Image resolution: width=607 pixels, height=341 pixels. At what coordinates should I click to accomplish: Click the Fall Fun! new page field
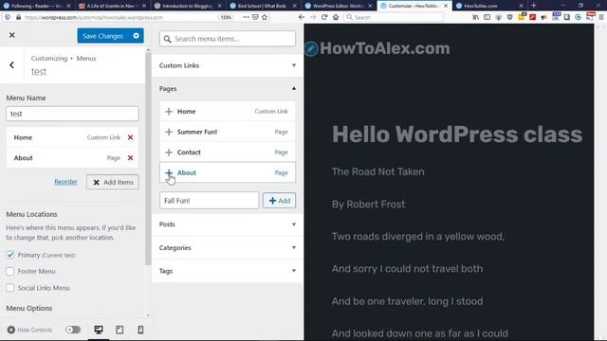coord(209,201)
